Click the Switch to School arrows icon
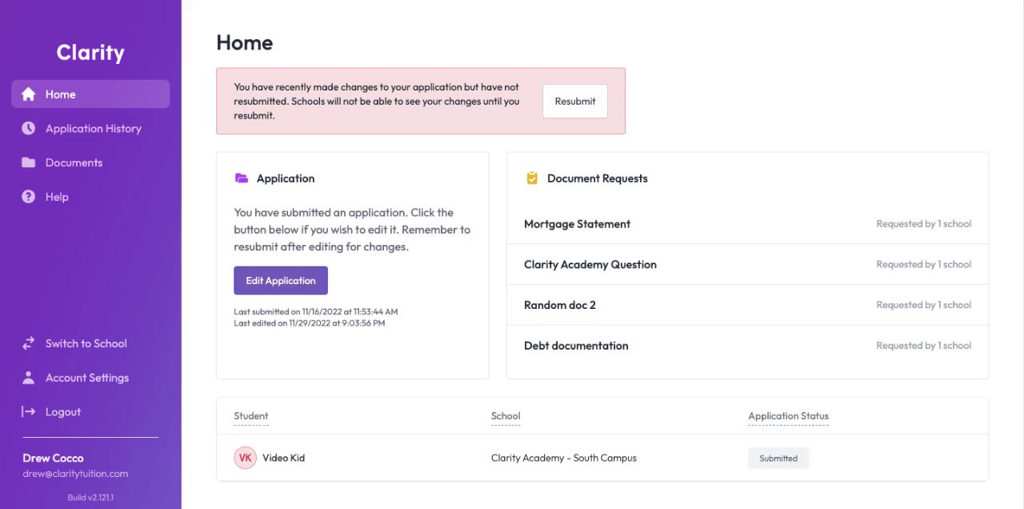This screenshot has width=1024, height=509. click(x=29, y=343)
